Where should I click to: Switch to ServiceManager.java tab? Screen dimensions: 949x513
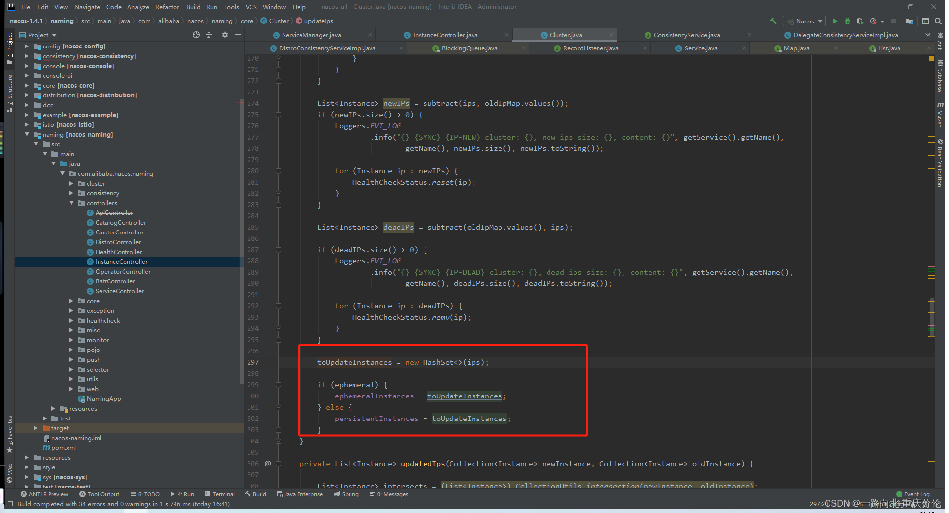311,35
